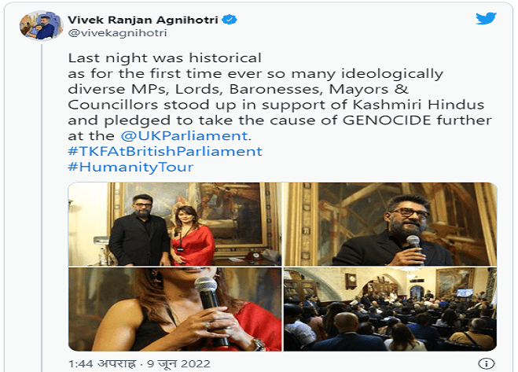Click the tweet text starting 'Last night was historical'

click(280, 97)
